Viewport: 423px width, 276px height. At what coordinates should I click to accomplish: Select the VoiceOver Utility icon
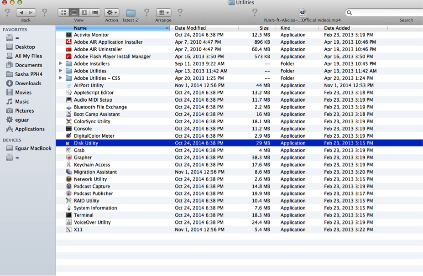(x=69, y=222)
